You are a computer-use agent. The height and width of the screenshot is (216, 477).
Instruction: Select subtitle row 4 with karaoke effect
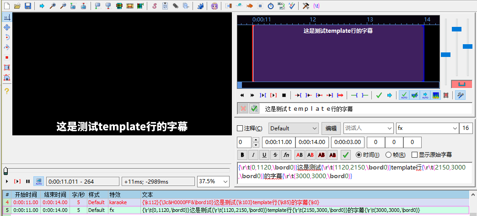coord(183,202)
